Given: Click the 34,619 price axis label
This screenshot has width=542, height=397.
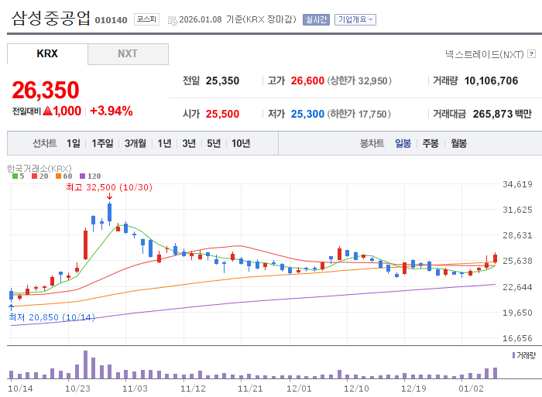Looking at the screenshot, I should [x=517, y=184].
